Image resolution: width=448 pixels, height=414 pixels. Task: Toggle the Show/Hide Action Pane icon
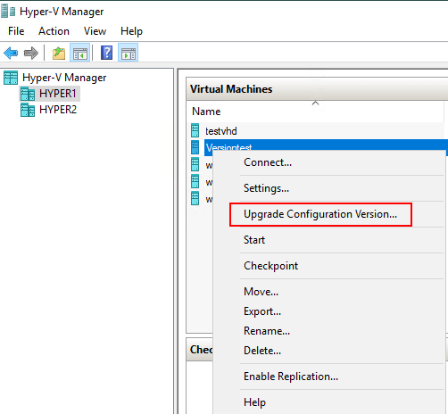(128, 53)
